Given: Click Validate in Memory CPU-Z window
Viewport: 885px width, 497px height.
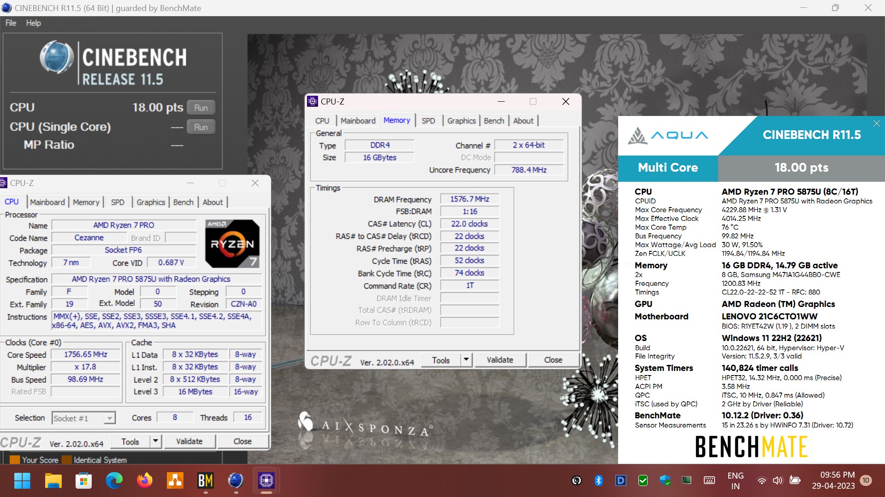Looking at the screenshot, I should (x=500, y=360).
